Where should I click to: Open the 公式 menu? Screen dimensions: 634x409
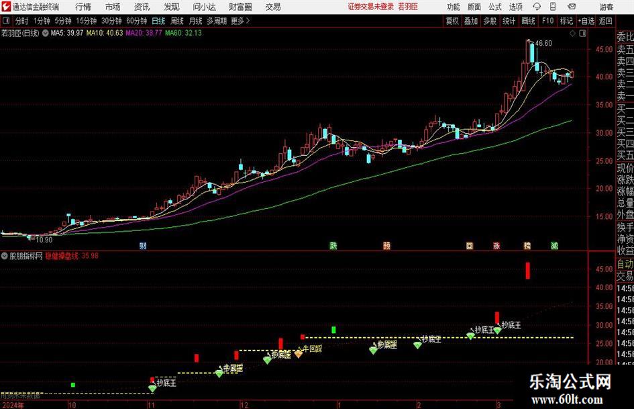coord(495,7)
